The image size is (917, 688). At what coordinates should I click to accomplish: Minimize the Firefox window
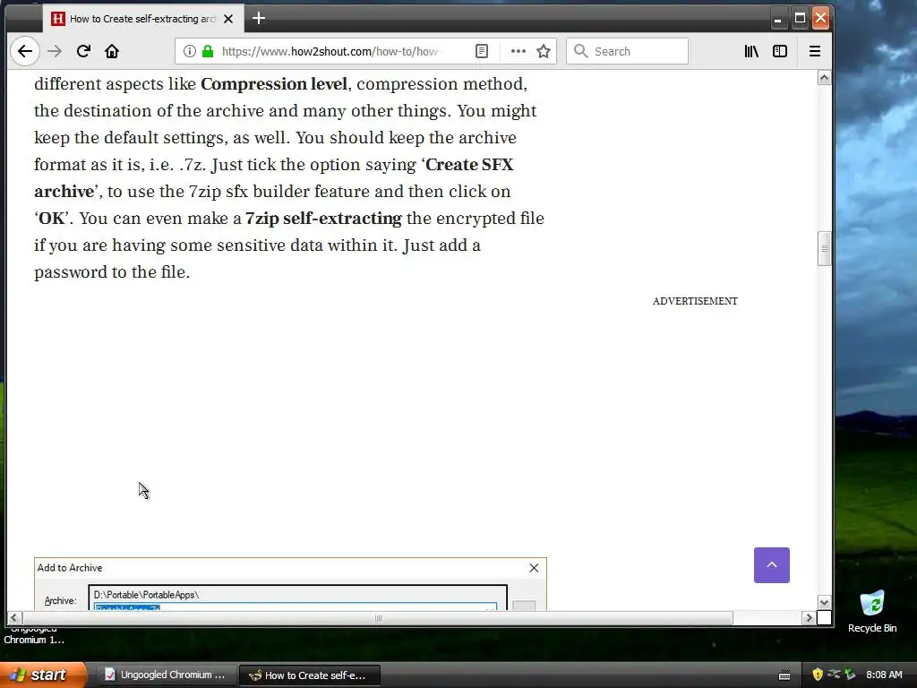pyautogui.click(x=777, y=19)
